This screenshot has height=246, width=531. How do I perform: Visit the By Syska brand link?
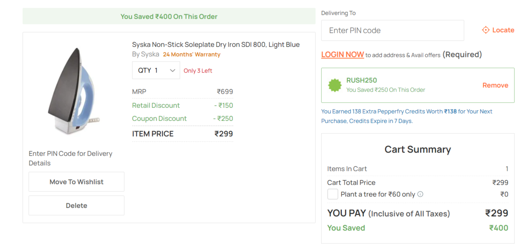(x=146, y=55)
